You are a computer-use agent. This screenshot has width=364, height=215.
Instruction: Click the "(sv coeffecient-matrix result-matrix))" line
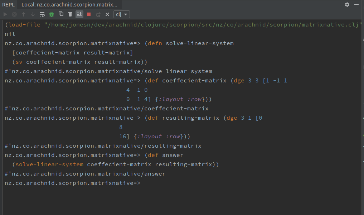point(79,62)
